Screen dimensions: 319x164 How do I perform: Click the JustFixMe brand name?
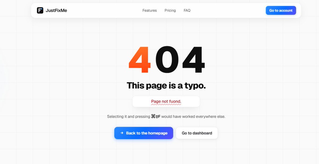[x=56, y=11]
